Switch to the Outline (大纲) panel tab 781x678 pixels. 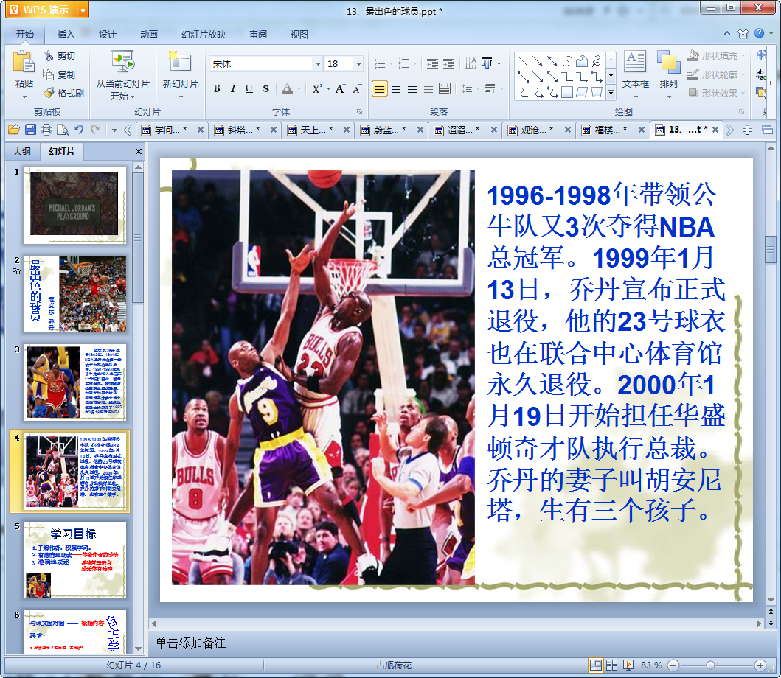22,151
